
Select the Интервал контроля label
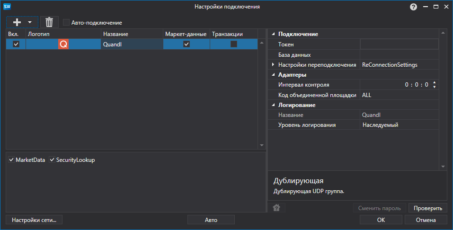(303, 85)
